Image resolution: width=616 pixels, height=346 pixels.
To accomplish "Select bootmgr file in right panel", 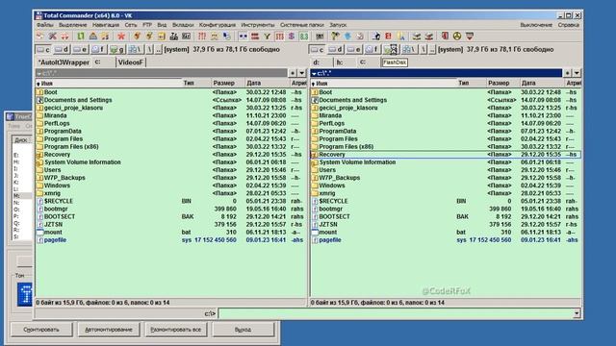I will 446,210.
